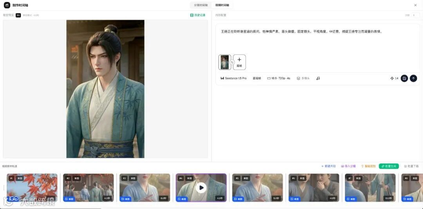Click the lightning credits cost indicator showing 14

coord(394,78)
